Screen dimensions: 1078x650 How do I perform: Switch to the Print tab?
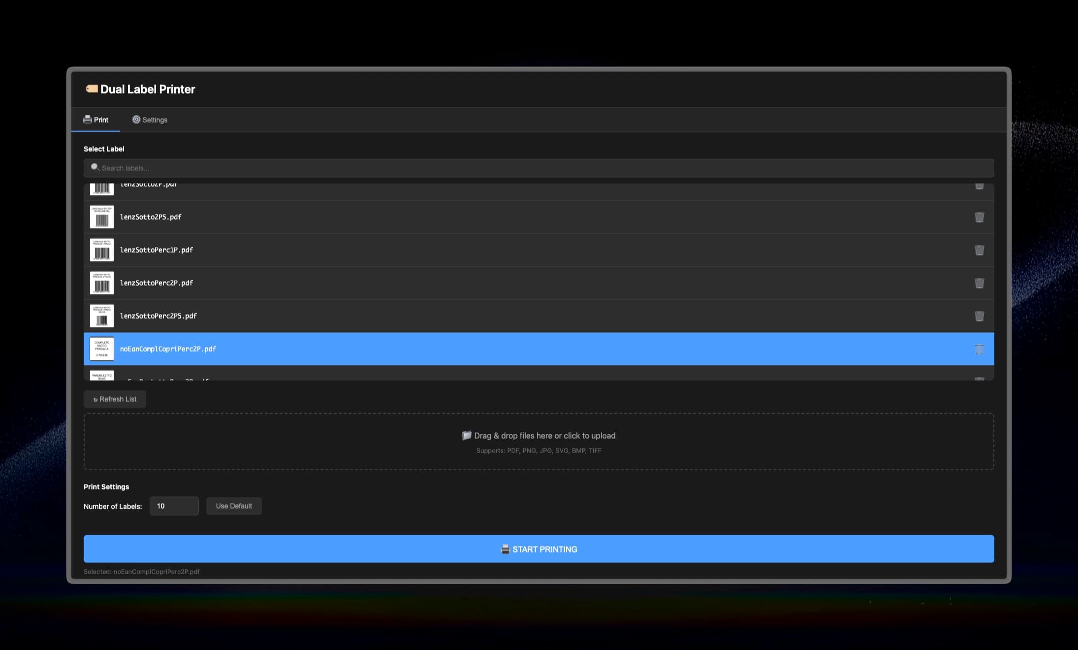(x=95, y=120)
